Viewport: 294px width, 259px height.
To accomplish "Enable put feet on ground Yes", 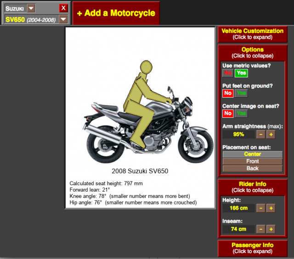I will (241, 93).
